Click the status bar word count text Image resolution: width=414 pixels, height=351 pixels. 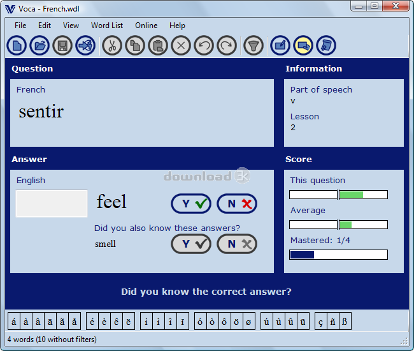(52, 340)
